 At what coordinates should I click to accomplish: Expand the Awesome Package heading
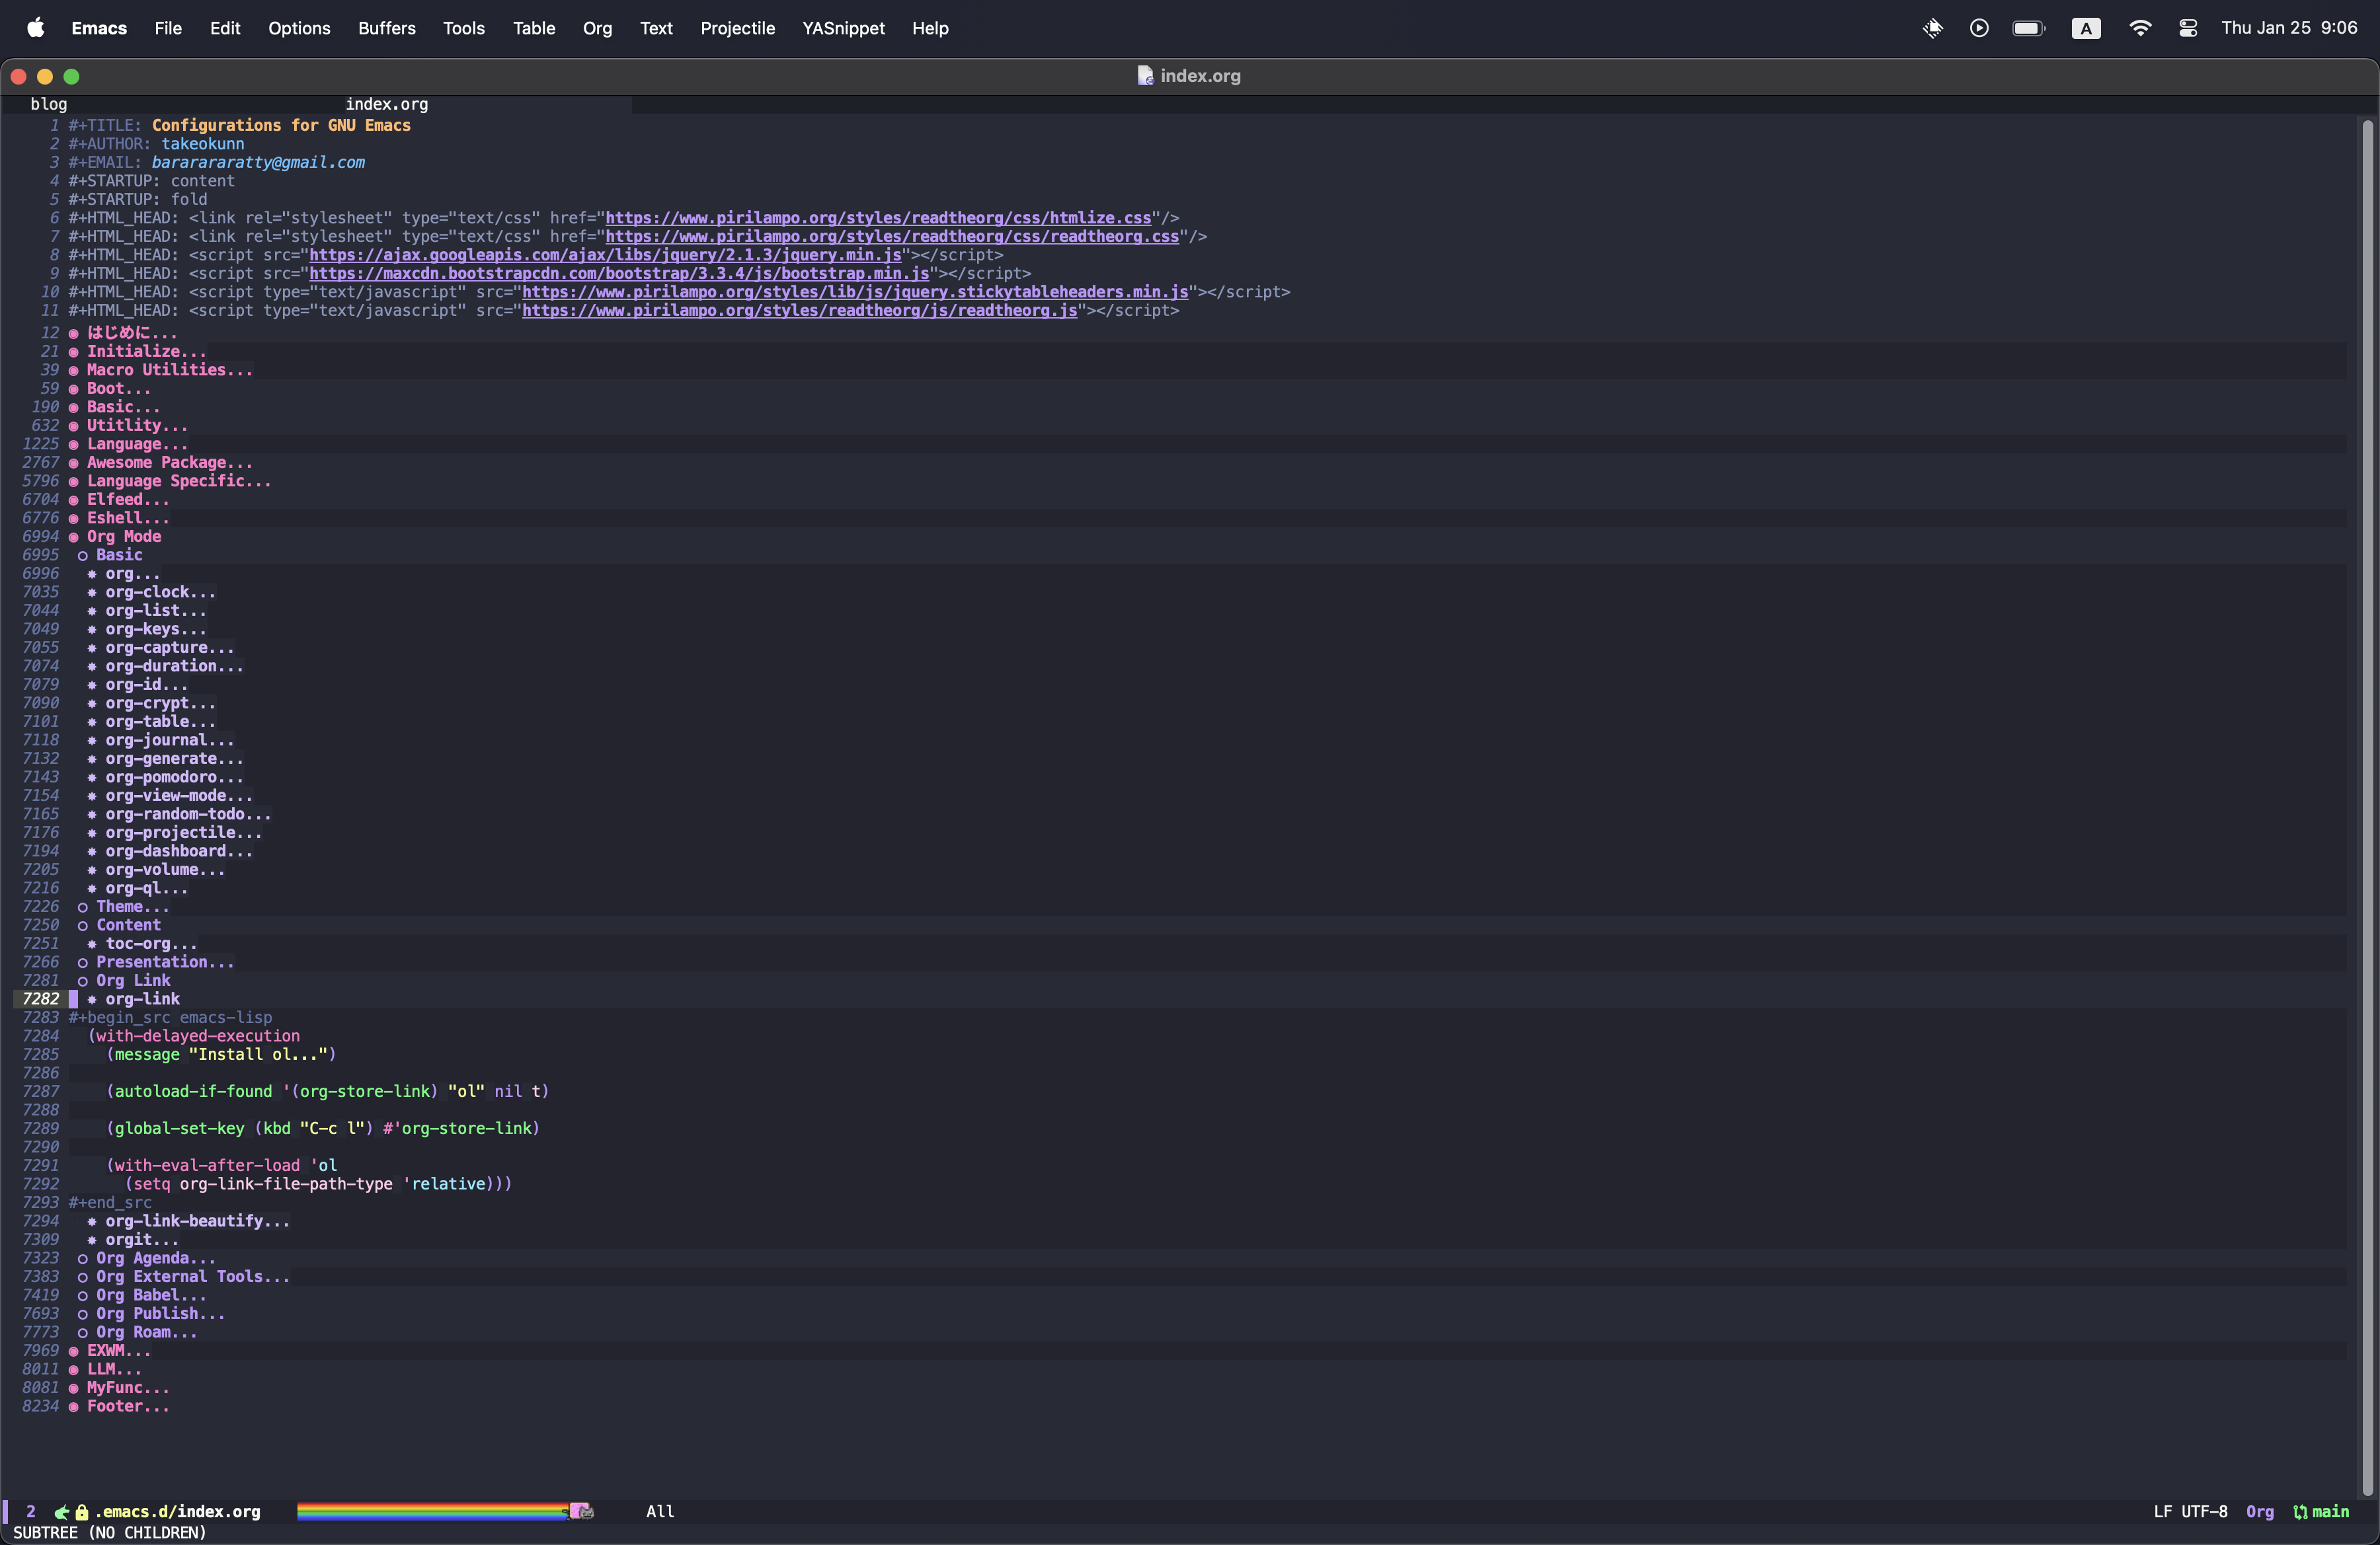pos(169,463)
